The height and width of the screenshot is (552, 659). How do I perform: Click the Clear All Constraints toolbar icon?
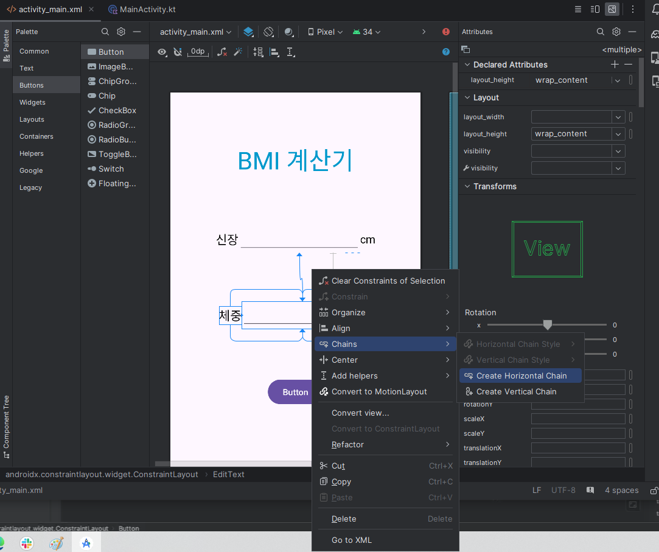coord(222,52)
